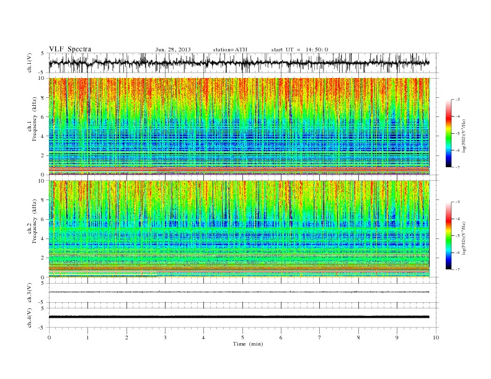This screenshot has height=379, width=491.
Task: Click the ch.3 flat waveform trace
Action: click(x=239, y=292)
